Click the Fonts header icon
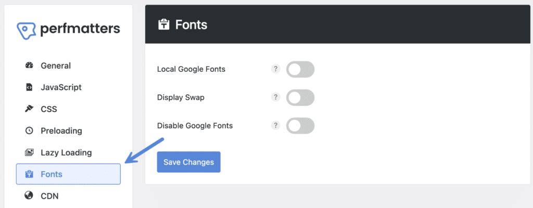The image size is (533, 208). 164,24
